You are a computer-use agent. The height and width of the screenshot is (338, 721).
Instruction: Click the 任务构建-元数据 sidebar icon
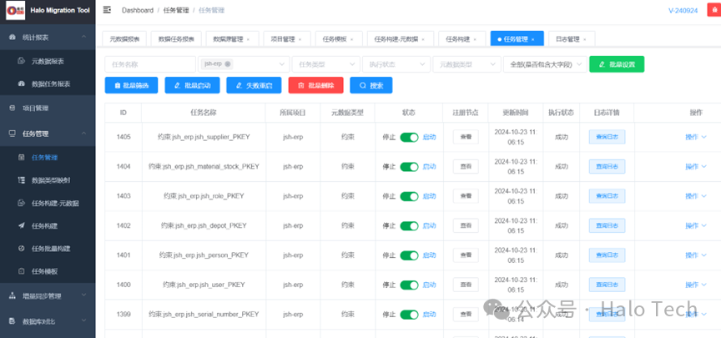[x=21, y=204]
